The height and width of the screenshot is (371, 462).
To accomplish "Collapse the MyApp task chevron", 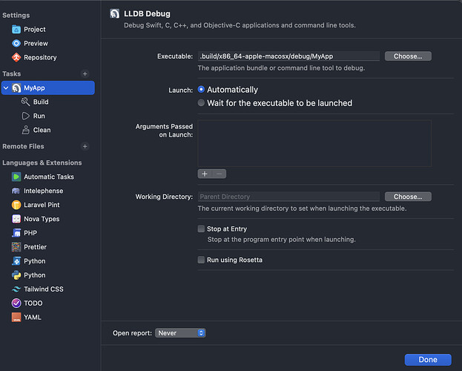I will [x=6, y=88].
